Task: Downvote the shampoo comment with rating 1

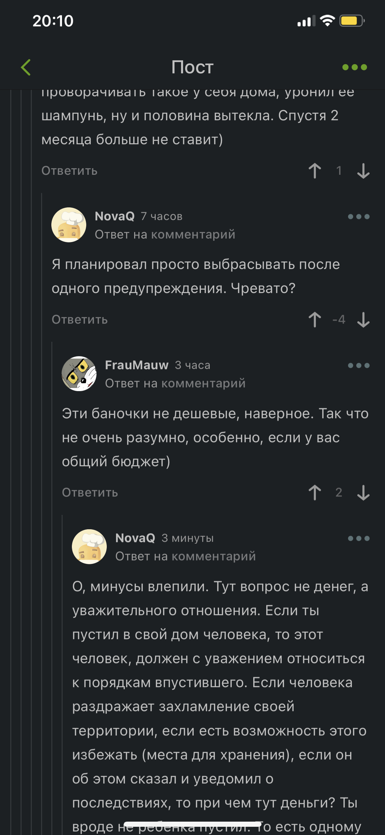Action: tap(363, 171)
